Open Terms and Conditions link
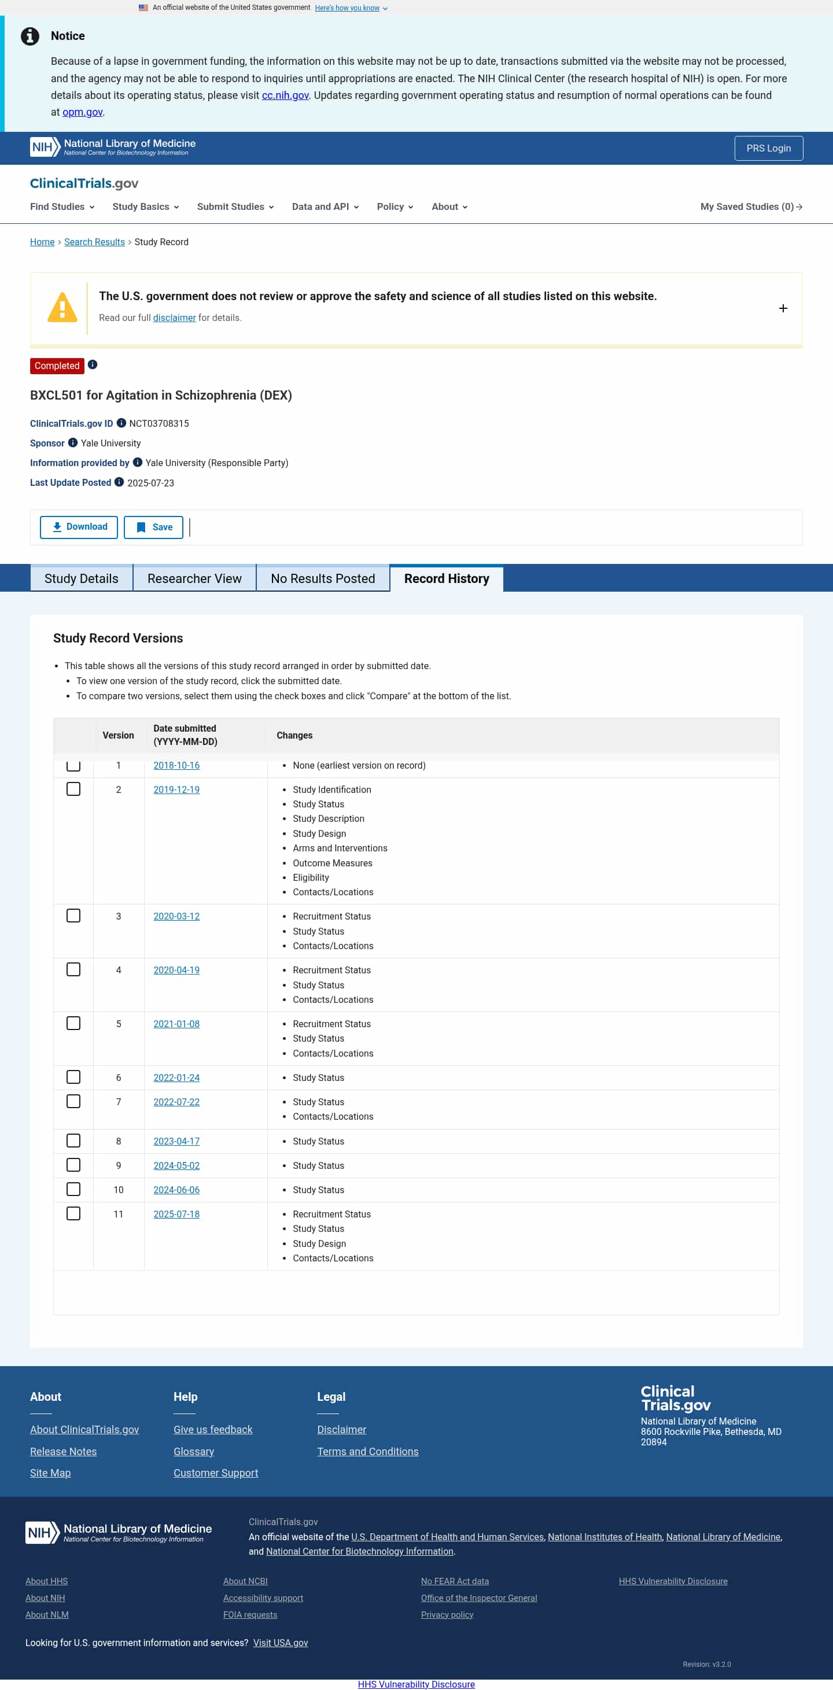This screenshot has height=1690, width=833. tap(367, 1452)
